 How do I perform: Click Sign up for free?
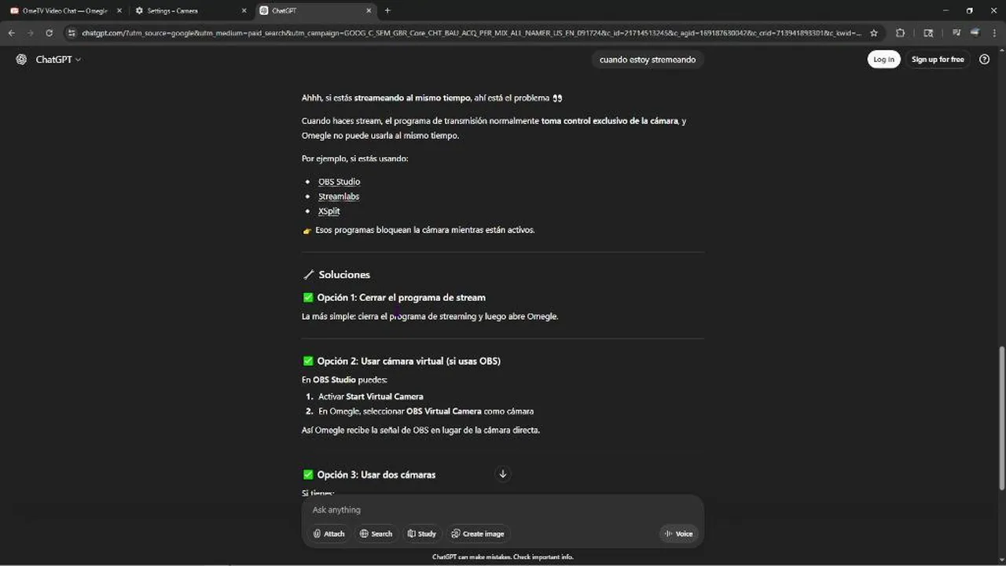(x=938, y=60)
